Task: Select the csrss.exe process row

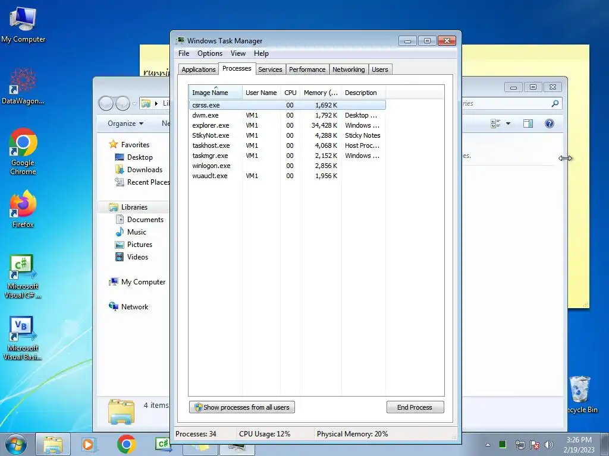Action: (287, 105)
